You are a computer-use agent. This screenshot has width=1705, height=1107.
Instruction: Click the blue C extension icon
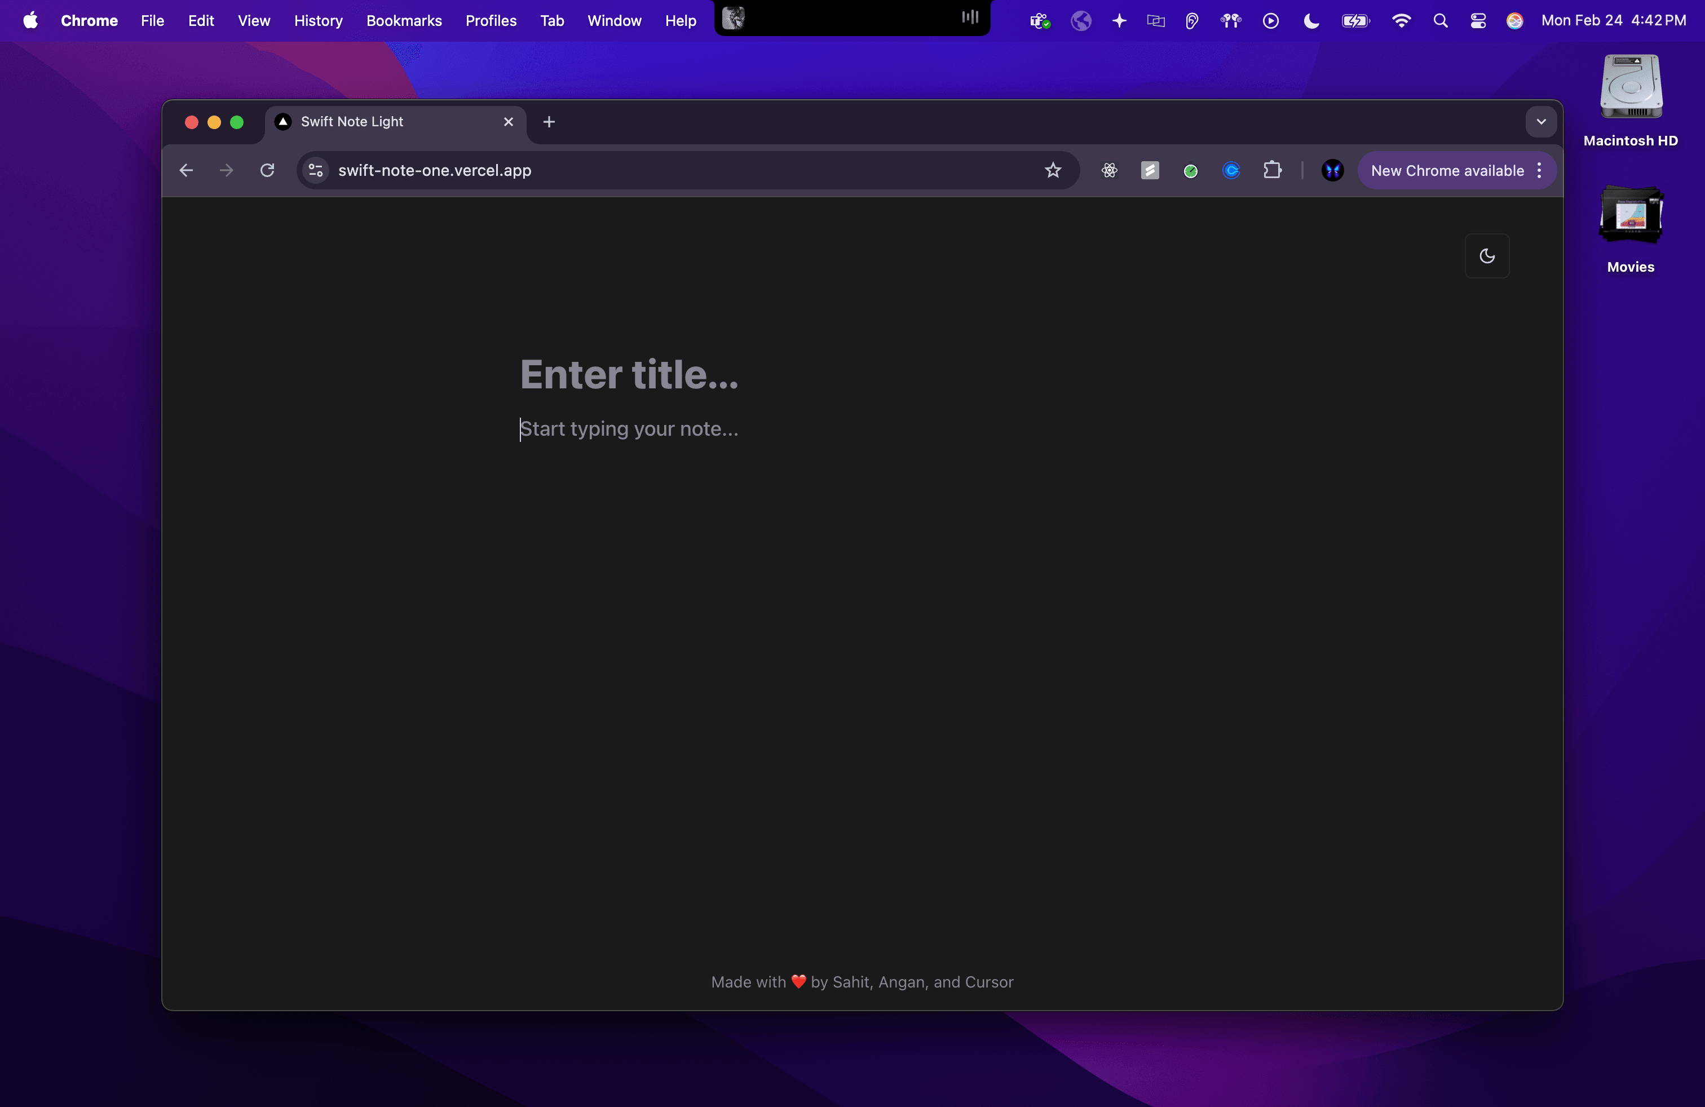pyautogui.click(x=1231, y=170)
